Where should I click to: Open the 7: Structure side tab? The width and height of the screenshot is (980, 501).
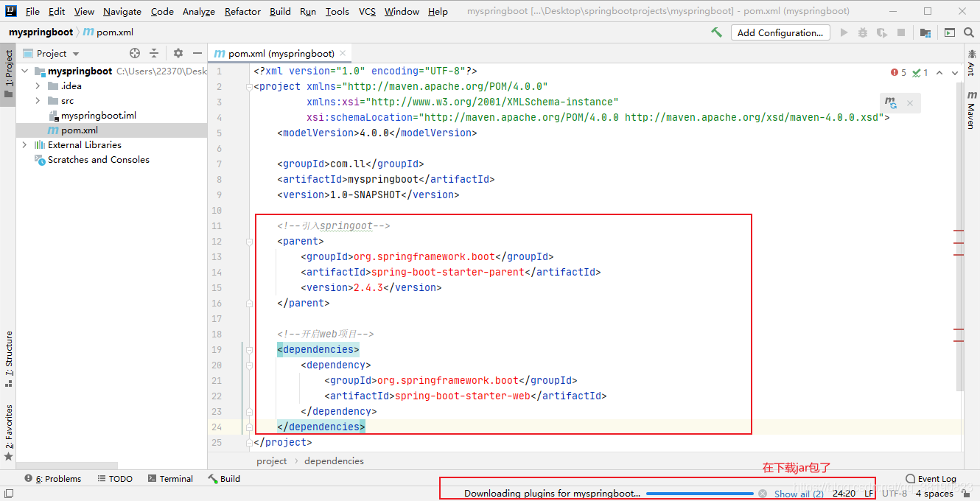(x=8, y=358)
